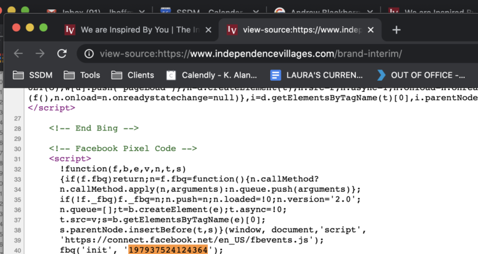Image resolution: width=478 pixels, height=254 pixels.
Task: Click the 'Facebook Pixel Code' comment line
Action: coord(123,148)
